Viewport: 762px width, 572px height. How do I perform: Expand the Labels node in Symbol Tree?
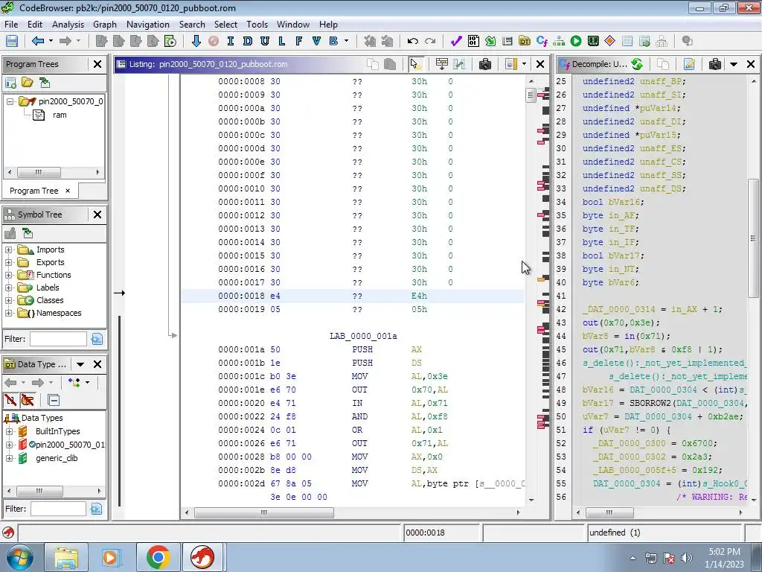[x=8, y=287]
